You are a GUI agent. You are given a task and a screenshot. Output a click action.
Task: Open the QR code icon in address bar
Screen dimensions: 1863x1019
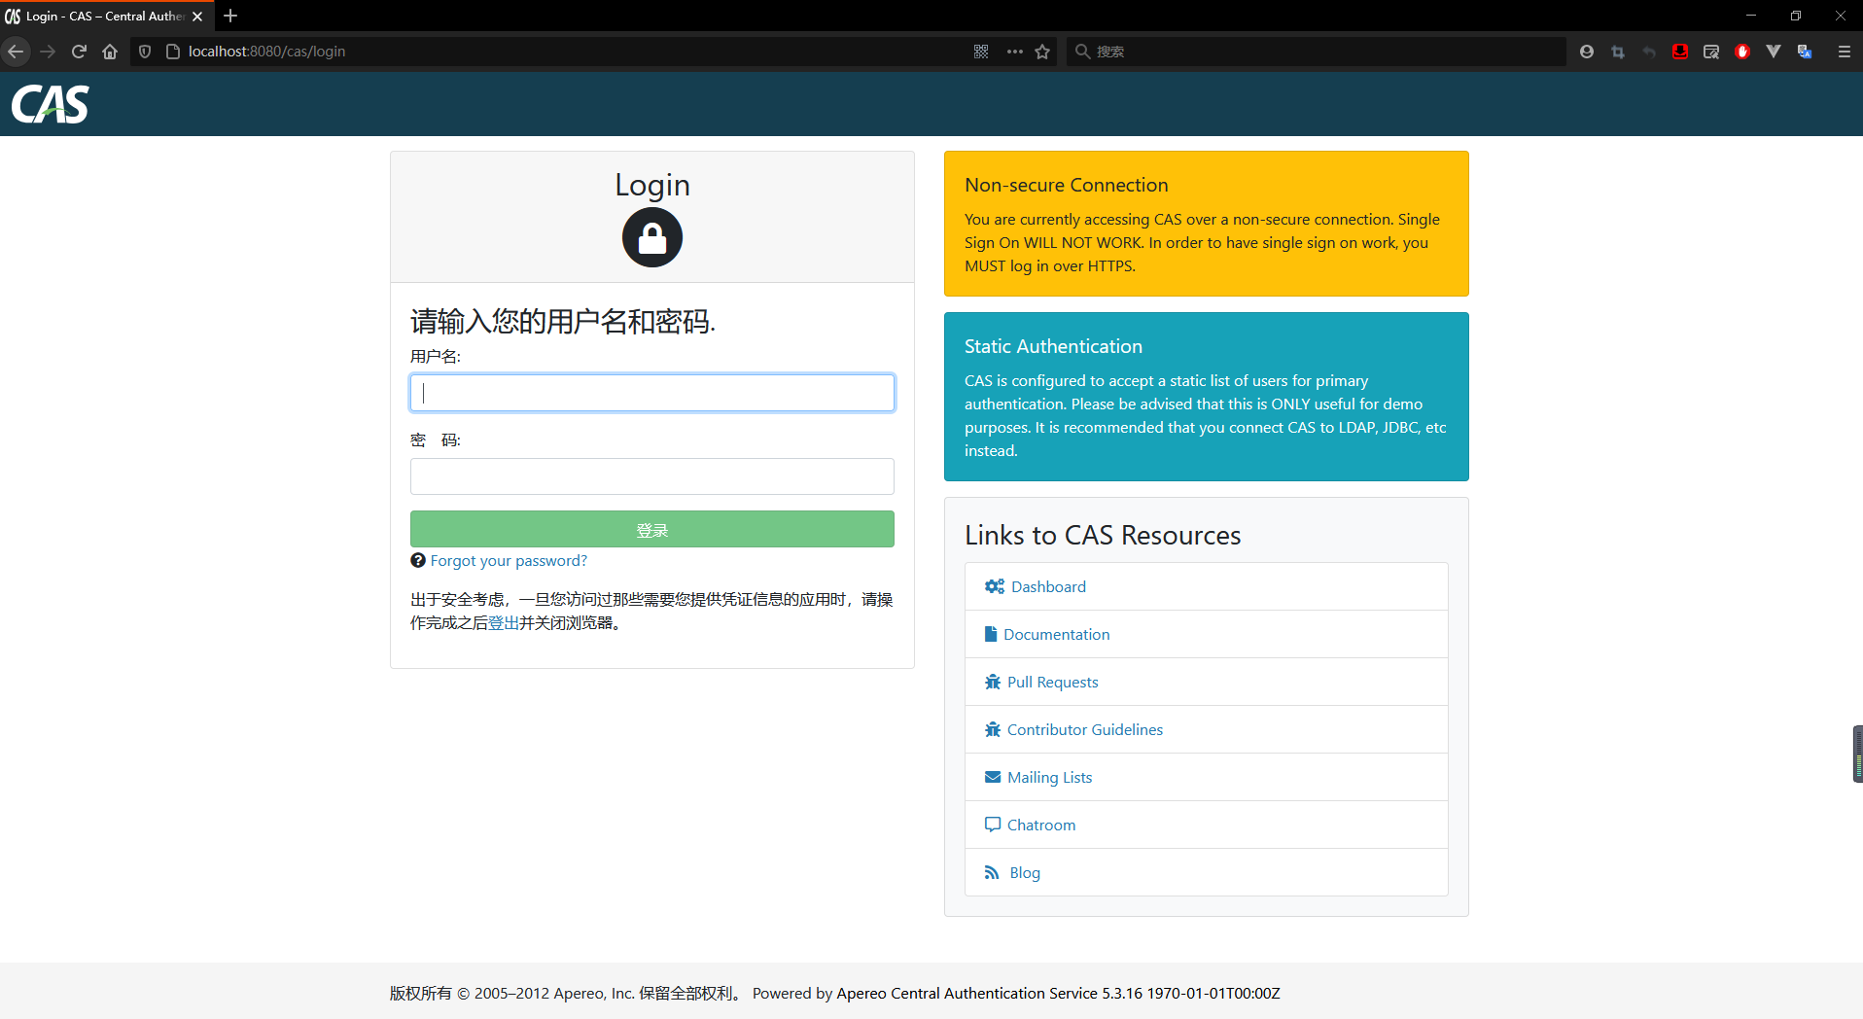(981, 52)
